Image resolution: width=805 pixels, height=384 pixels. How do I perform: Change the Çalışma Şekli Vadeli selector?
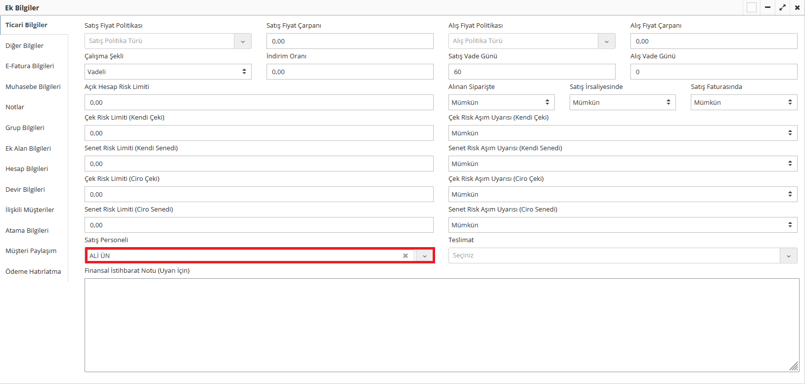[168, 72]
